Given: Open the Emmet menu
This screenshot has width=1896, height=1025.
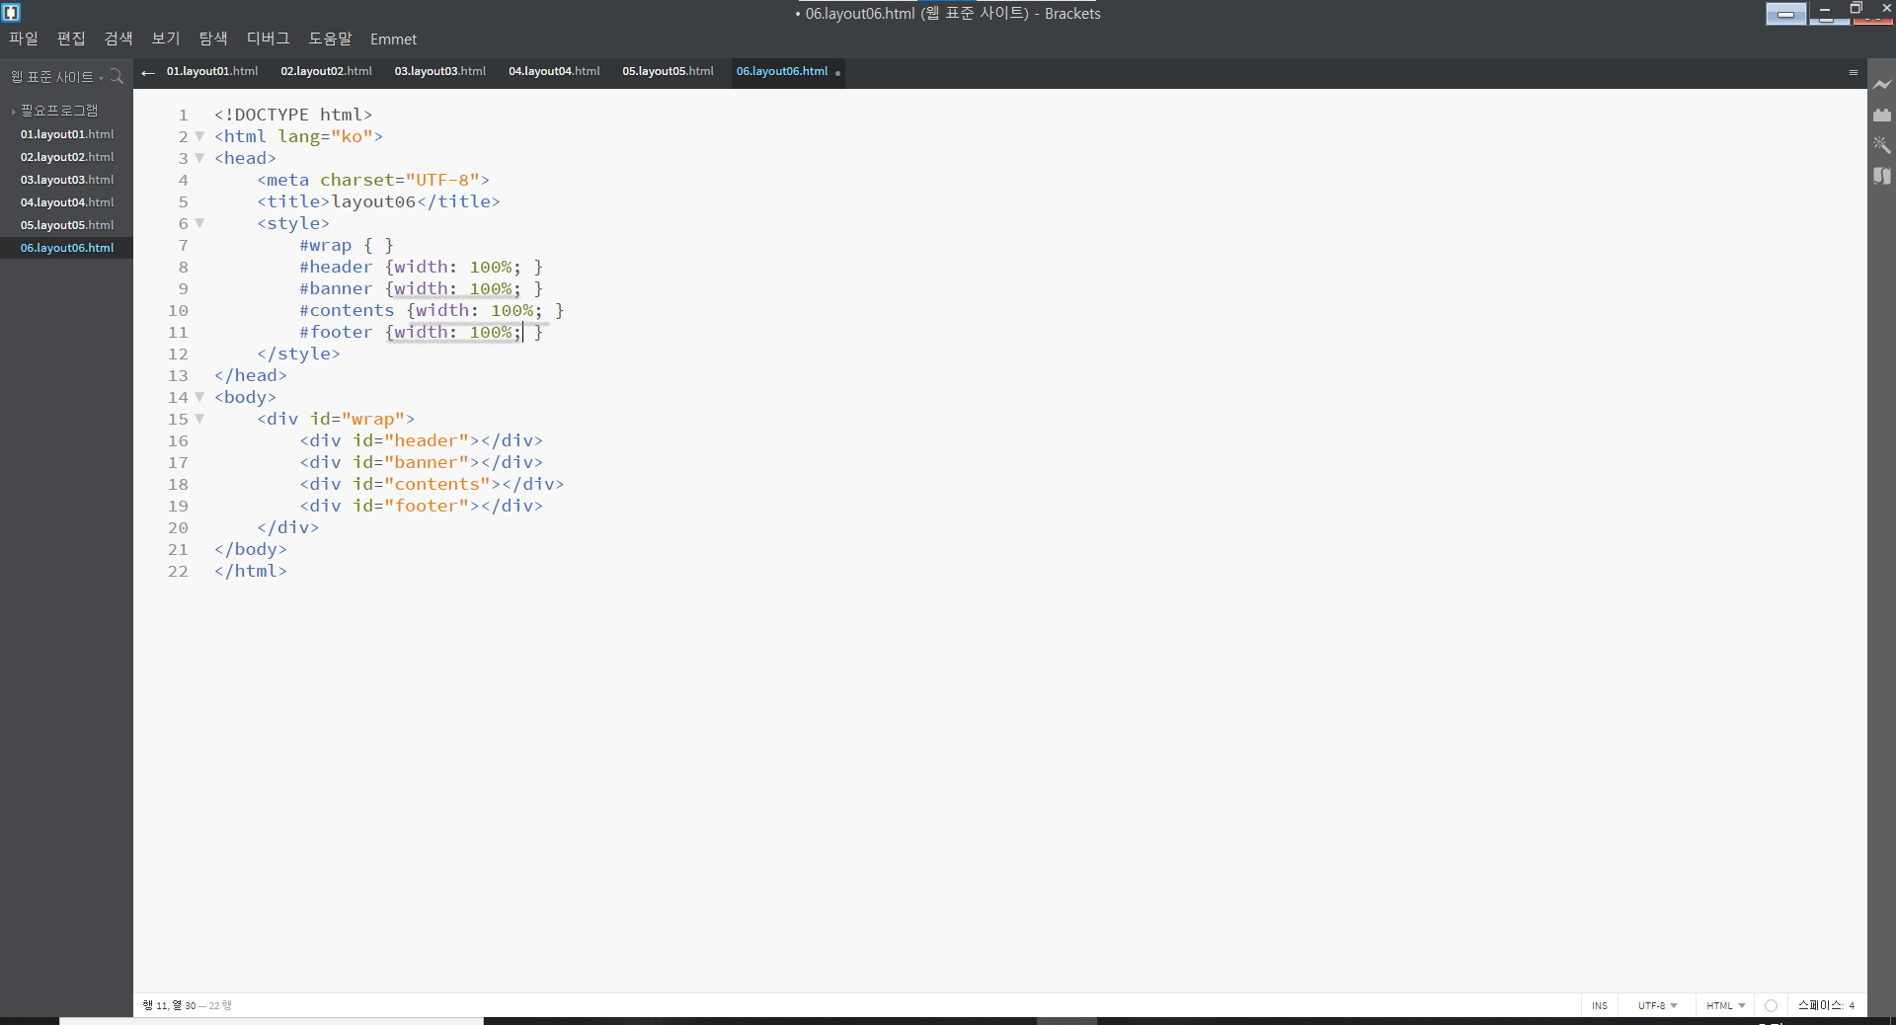Looking at the screenshot, I should tap(393, 39).
